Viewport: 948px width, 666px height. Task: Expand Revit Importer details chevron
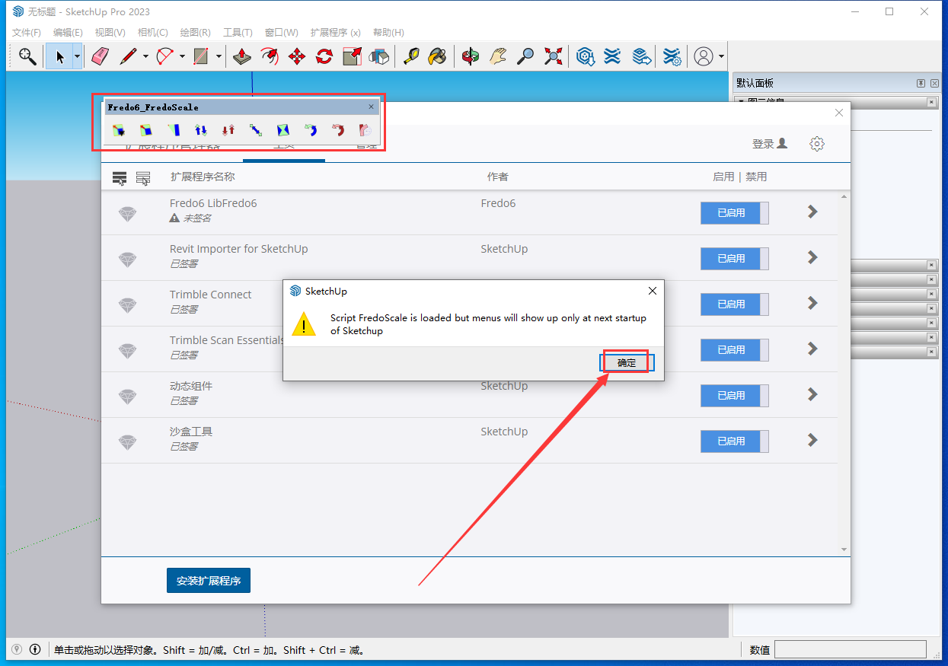point(812,257)
